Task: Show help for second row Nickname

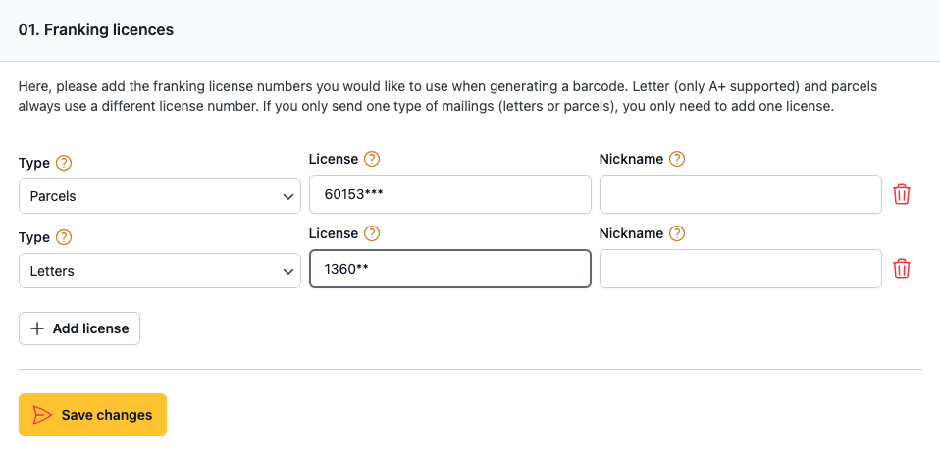Action: [677, 233]
